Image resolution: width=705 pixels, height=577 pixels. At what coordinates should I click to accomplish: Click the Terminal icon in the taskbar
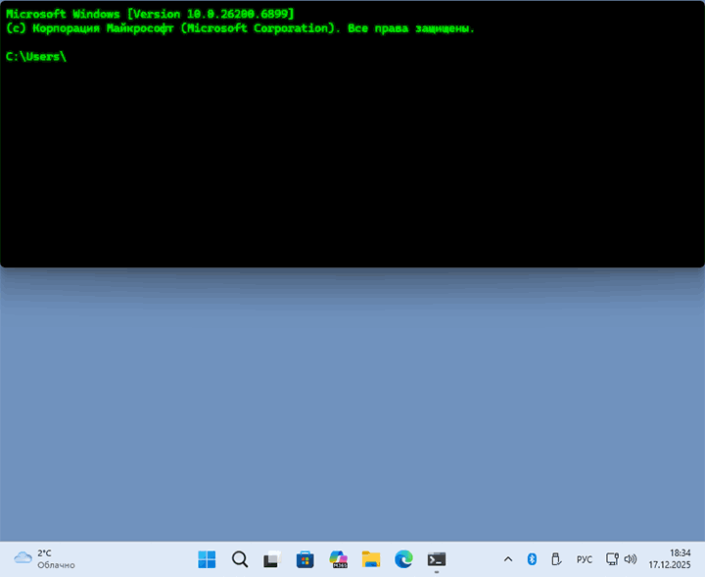coord(437,559)
